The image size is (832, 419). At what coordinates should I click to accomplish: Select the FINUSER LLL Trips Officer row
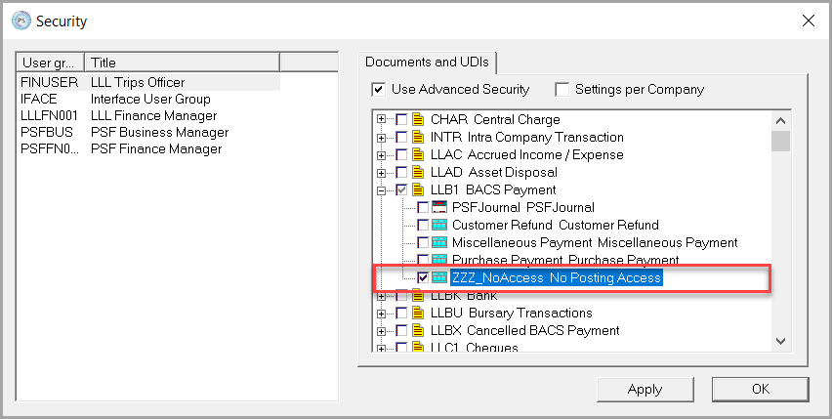pos(148,82)
